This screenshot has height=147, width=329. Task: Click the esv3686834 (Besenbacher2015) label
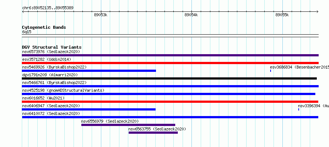click(299, 67)
